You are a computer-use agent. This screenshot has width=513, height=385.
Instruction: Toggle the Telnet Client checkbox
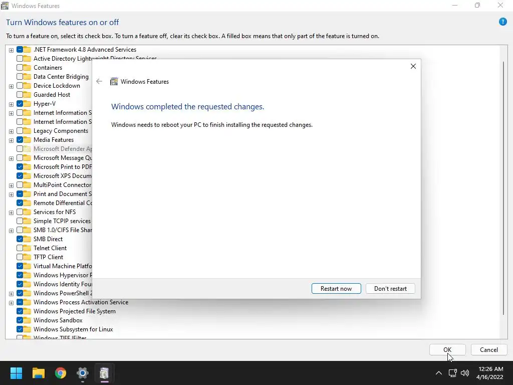[x=20, y=248]
